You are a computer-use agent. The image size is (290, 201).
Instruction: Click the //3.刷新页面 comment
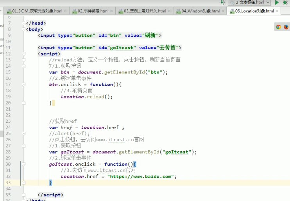pyautogui.click(x=77, y=90)
